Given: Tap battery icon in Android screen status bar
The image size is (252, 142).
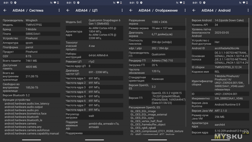Looking at the screenshot, I should pos(247,3).
